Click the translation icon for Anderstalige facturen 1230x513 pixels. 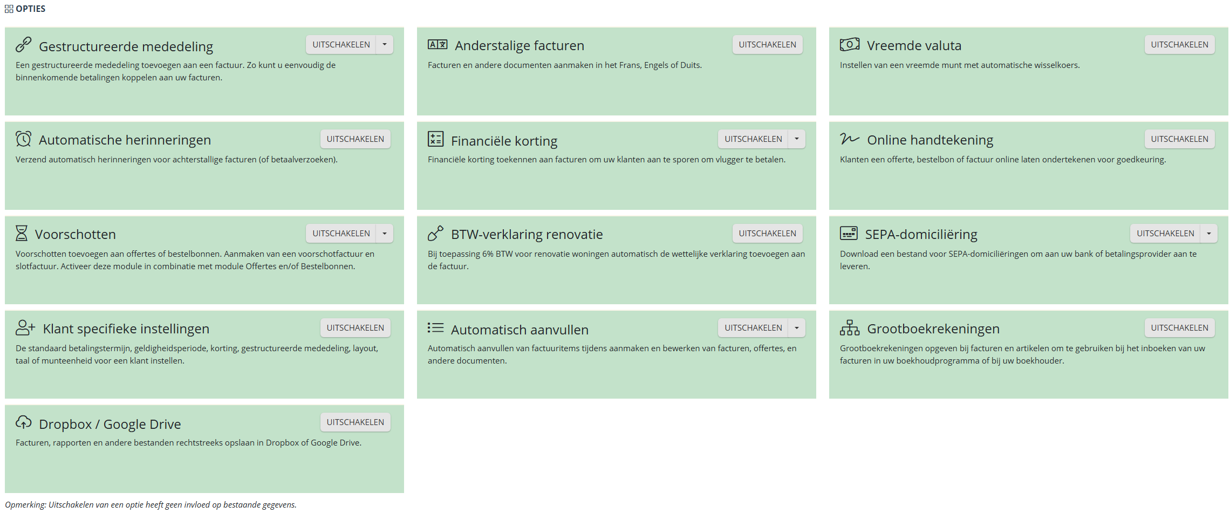point(438,44)
